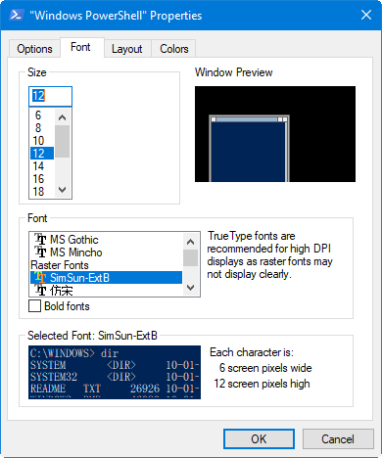This screenshot has width=382, height=458.
Task: Choose size 6 in the size list
Action: pos(42,114)
